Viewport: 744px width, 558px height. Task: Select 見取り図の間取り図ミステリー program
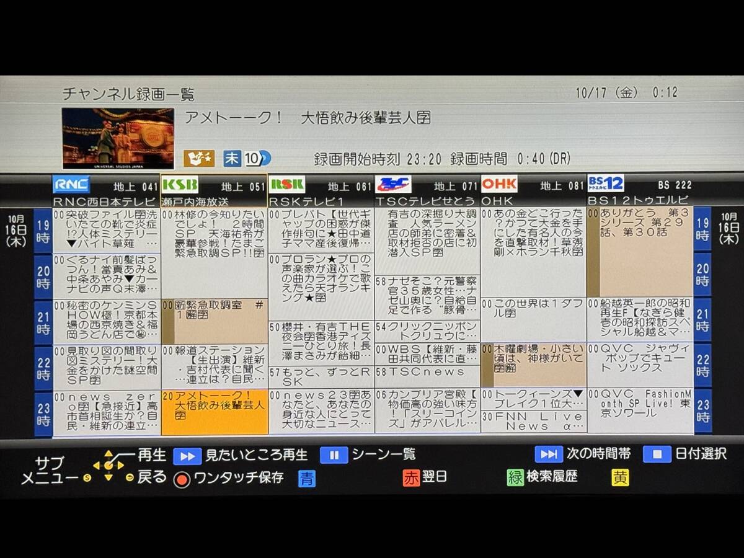tap(106, 366)
